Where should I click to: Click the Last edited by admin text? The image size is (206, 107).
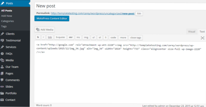pos(173,106)
